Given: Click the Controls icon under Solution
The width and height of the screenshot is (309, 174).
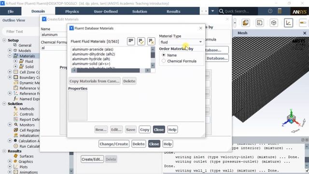Looking at the screenshot, I should tap(16, 114).
